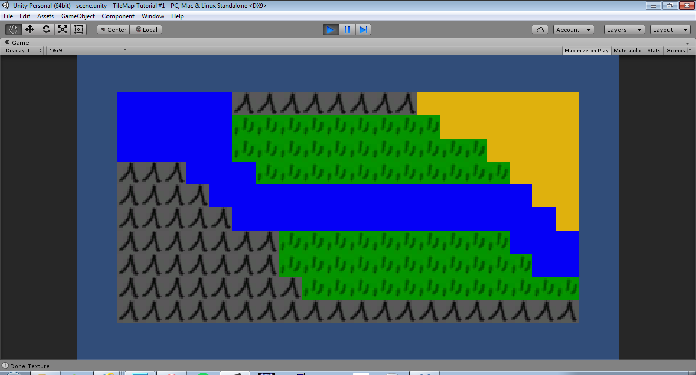This screenshot has width=696, height=375.
Task: Toggle handle rotation Local button
Action: click(x=146, y=30)
